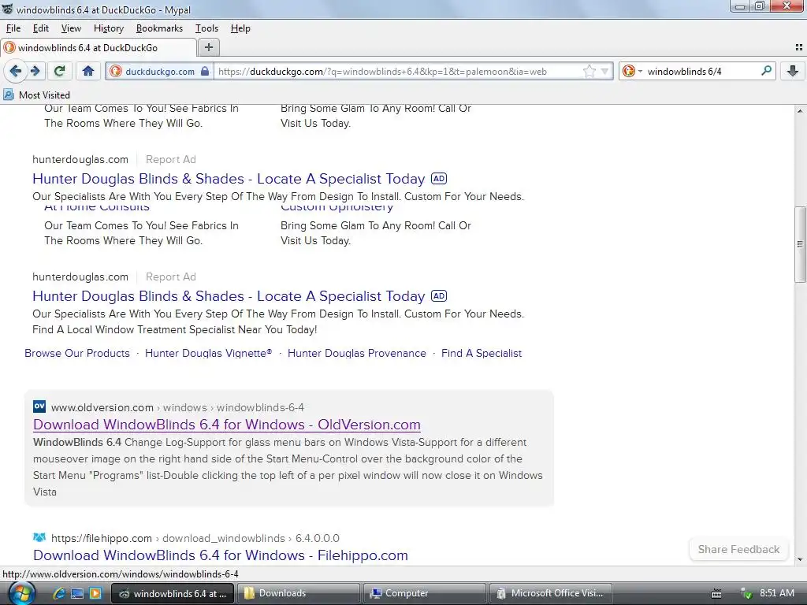Click Find A Specialist link
Image resolution: width=807 pixels, height=605 pixels.
click(x=482, y=353)
